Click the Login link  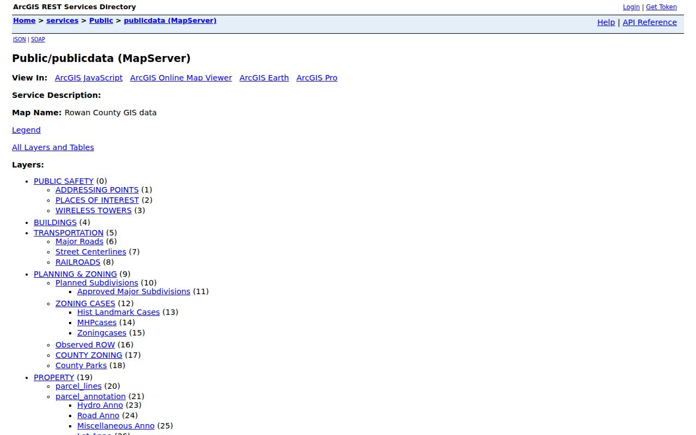631,7
